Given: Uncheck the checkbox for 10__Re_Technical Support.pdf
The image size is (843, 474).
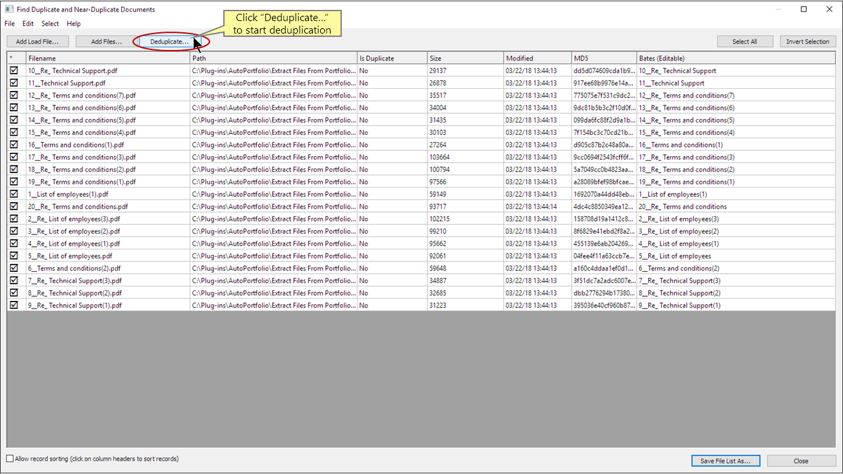Looking at the screenshot, I should [13, 70].
